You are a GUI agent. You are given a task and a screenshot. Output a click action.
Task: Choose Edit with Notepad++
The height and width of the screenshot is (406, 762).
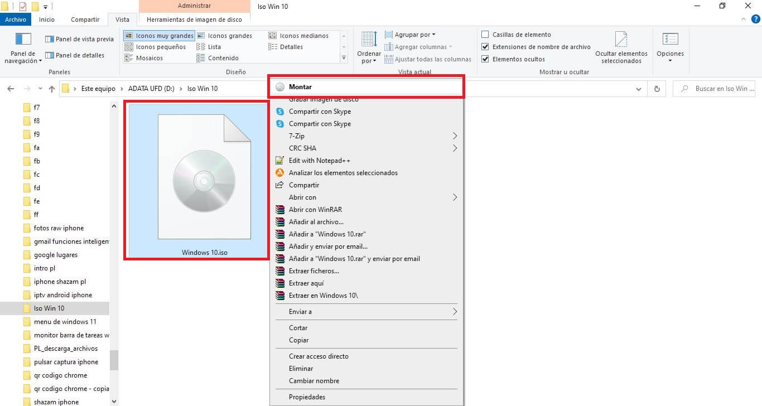[x=366, y=161]
